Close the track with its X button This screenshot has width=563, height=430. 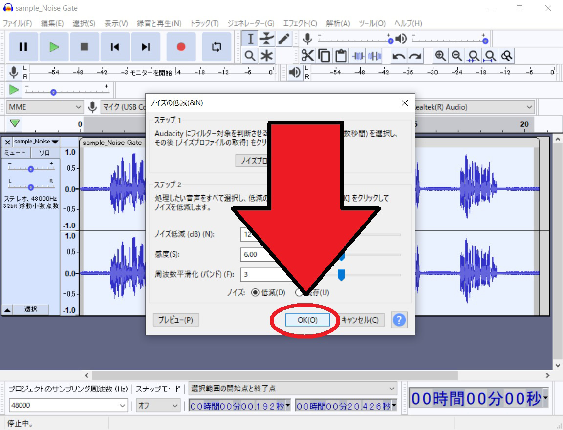pyautogui.click(x=7, y=142)
